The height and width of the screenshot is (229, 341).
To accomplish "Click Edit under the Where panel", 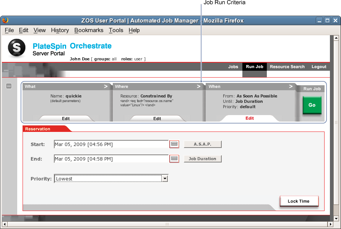I will point(157,119).
